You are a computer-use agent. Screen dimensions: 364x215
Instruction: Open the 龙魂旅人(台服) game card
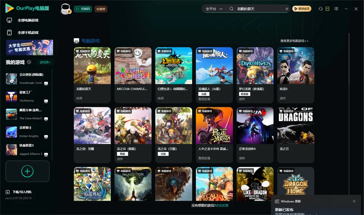click(x=214, y=75)
